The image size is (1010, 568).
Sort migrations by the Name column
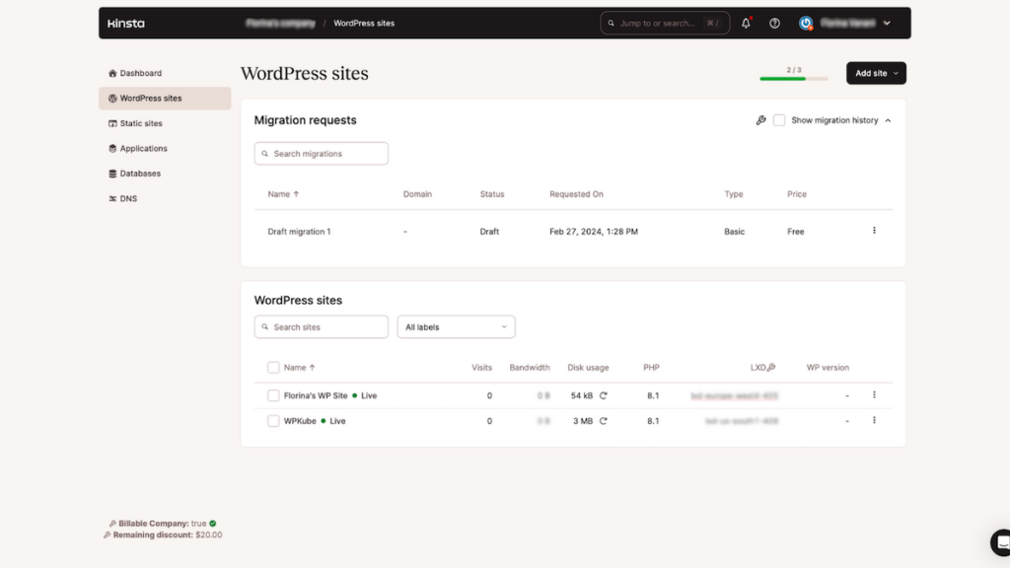[x=283, y=194]
